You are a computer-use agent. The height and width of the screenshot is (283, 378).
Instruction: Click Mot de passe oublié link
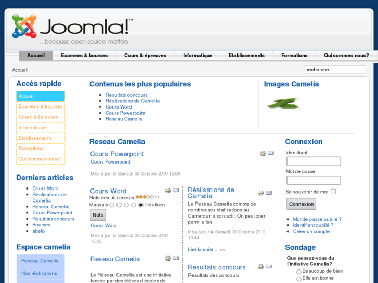(x=317, y=219)
